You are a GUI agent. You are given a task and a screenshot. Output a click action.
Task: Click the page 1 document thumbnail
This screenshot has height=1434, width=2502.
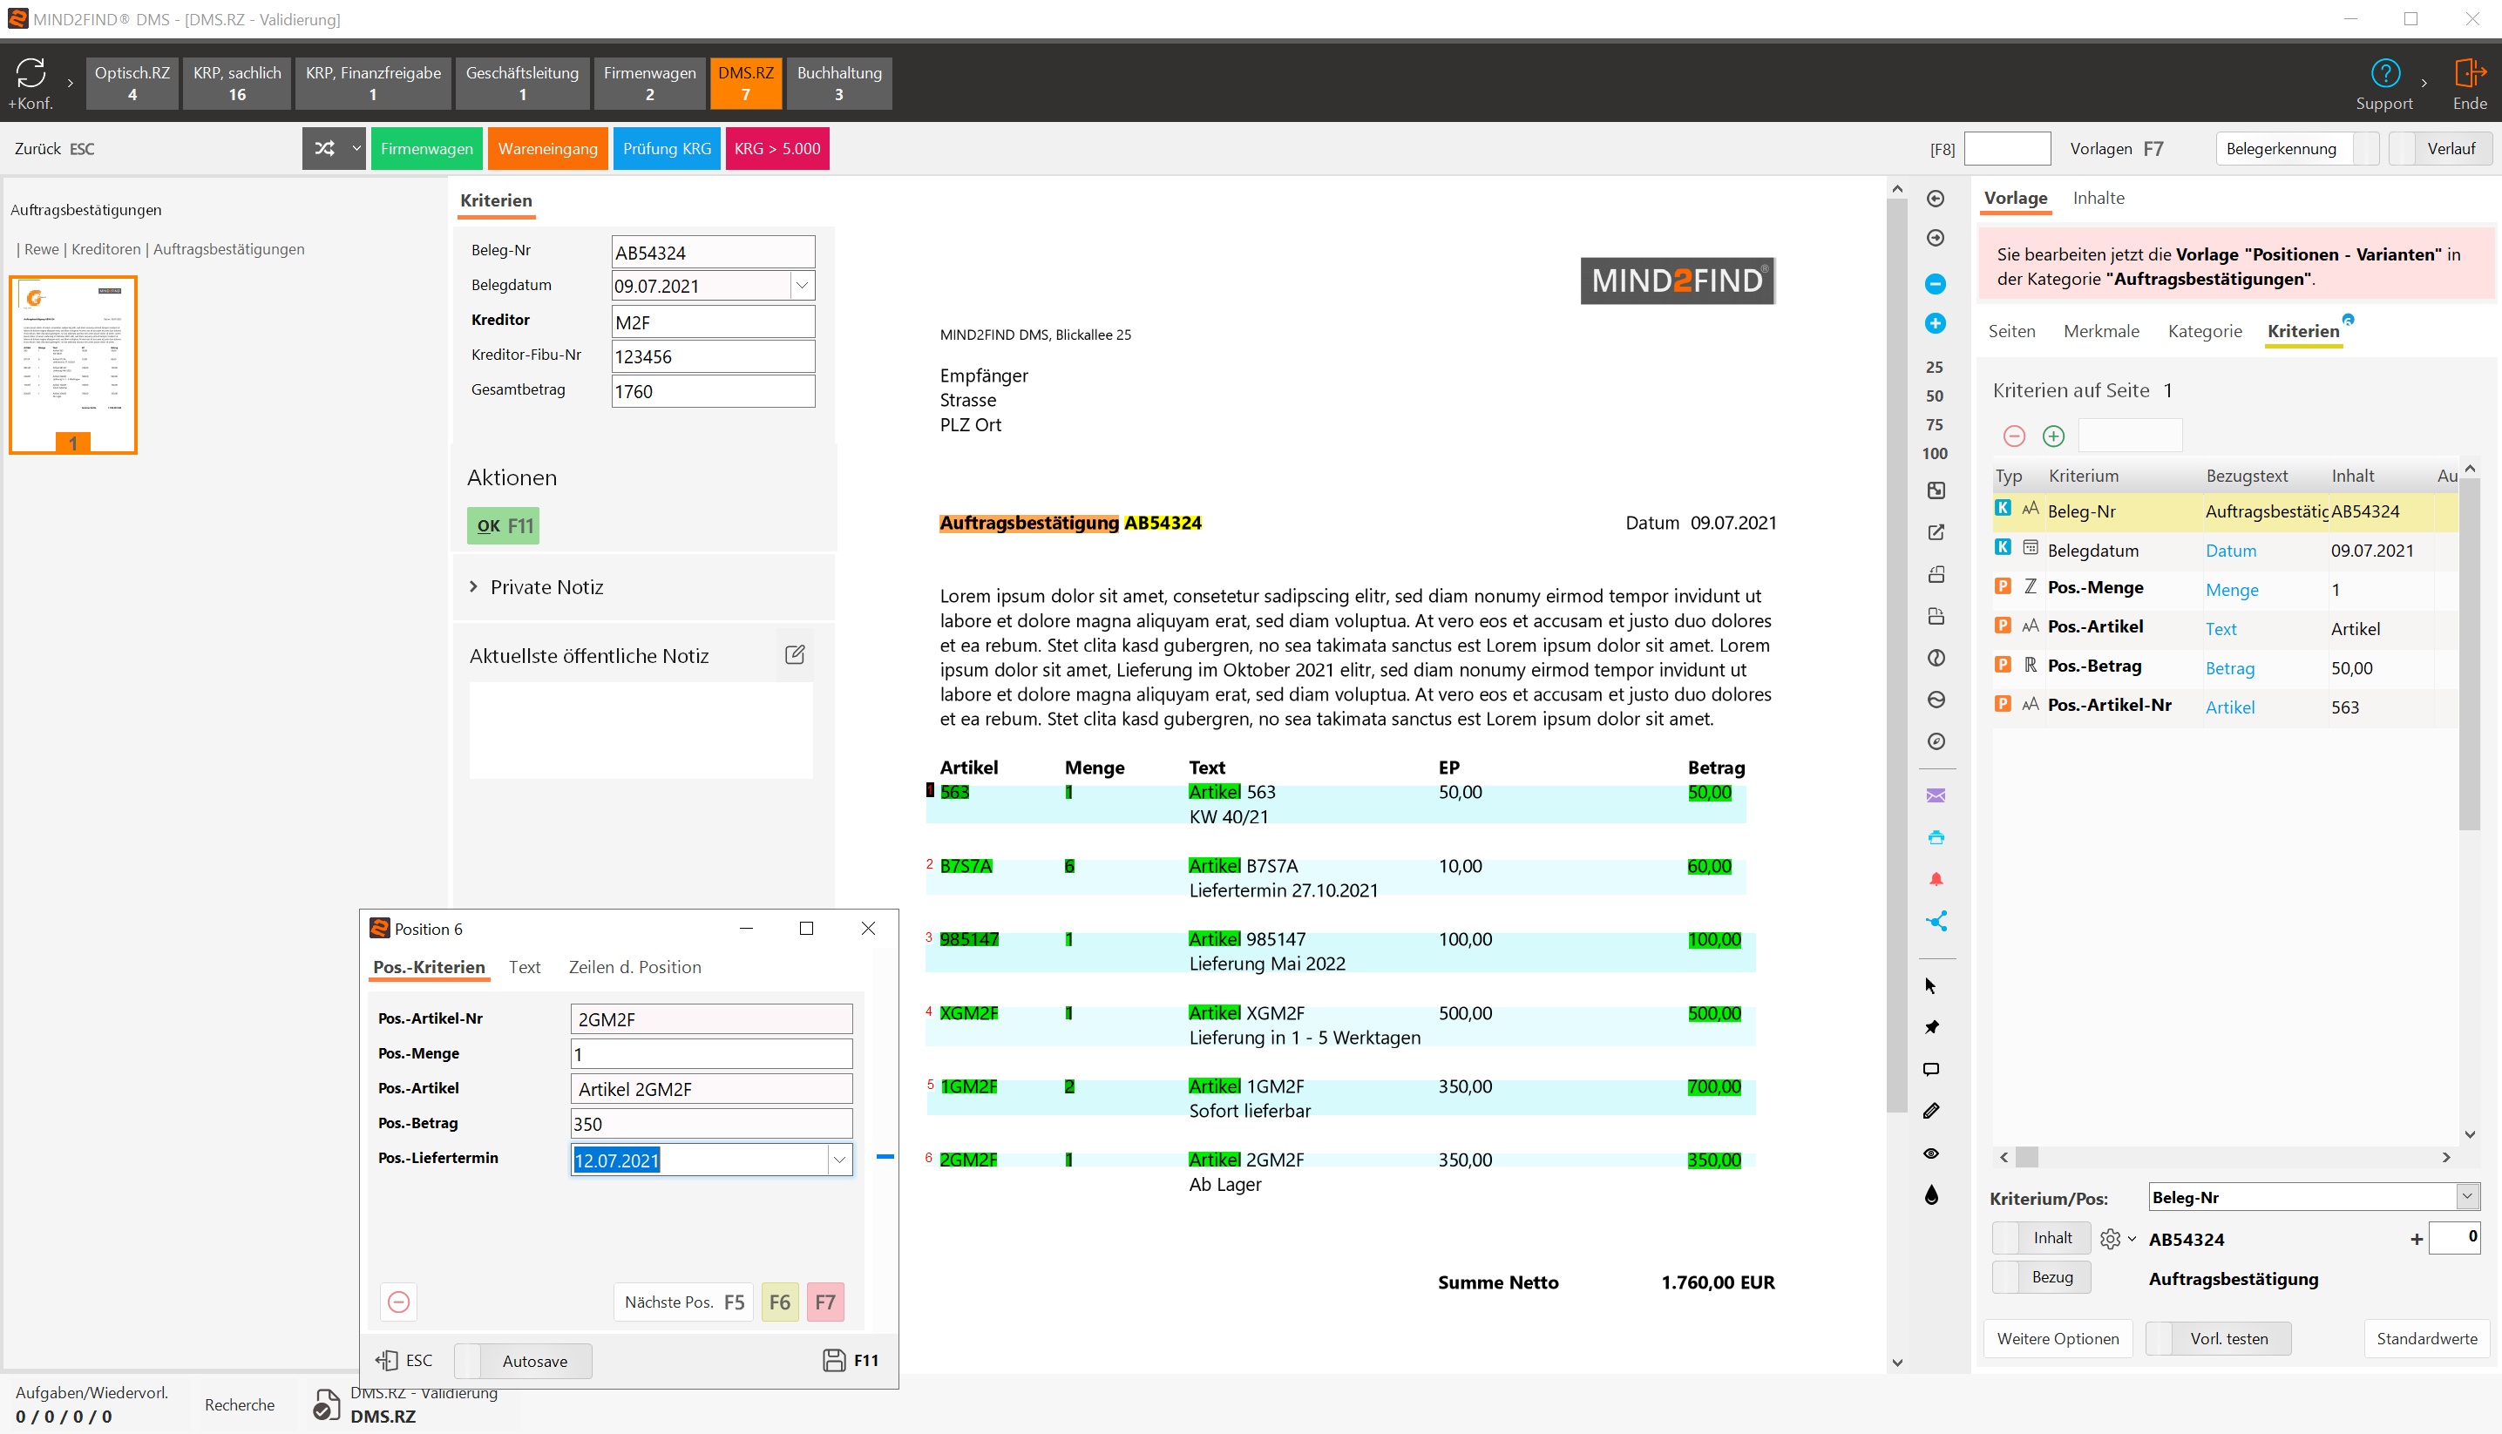point(73,364)
